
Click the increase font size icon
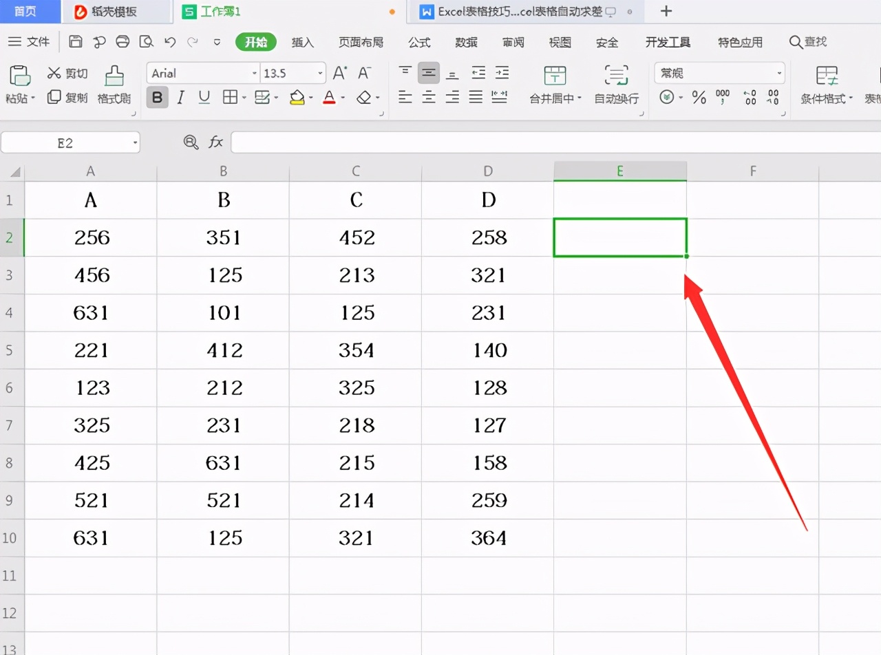338,72
